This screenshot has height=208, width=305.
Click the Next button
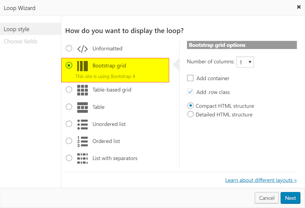point(290,198)
